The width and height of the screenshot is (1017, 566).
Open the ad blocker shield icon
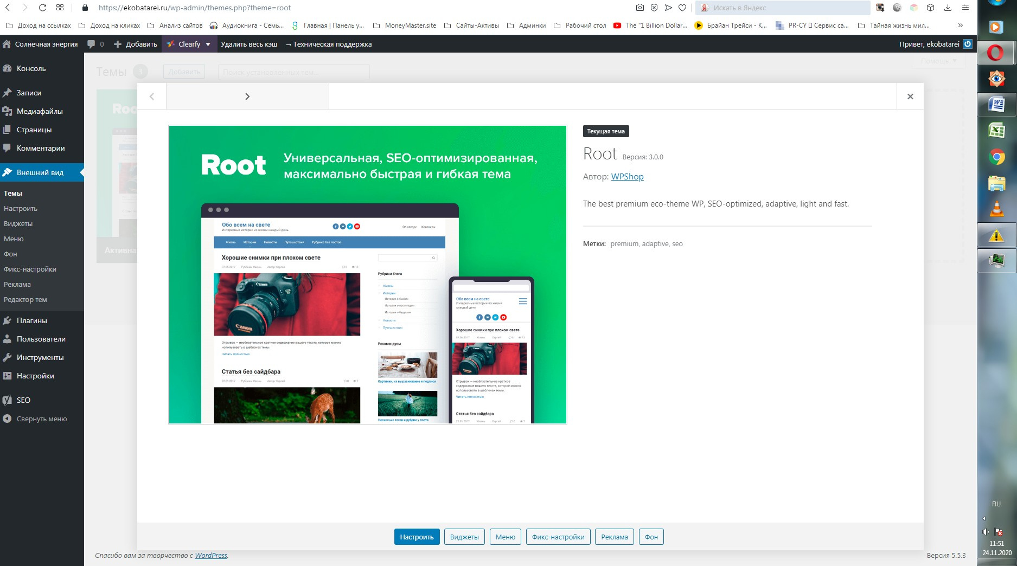click(x=654, y=8)
